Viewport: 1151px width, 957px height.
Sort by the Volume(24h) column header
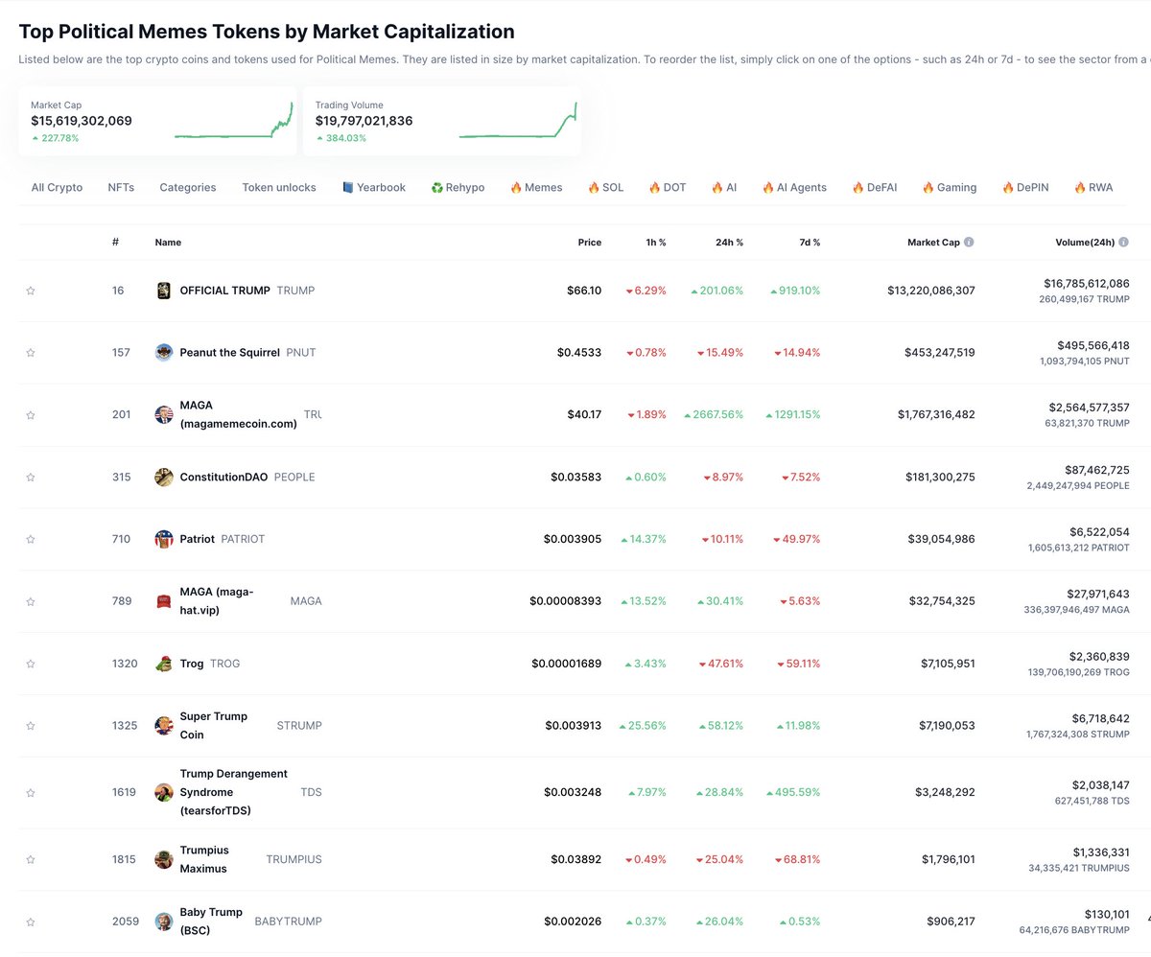click(x=1085, y=243)
